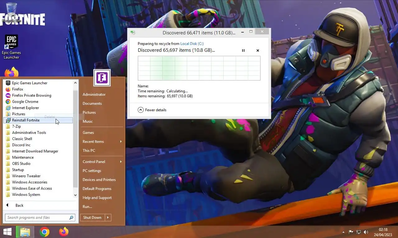Cancel the recycle operation with X

[258, 51]
